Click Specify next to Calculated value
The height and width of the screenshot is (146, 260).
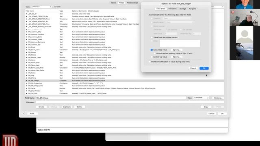point(177,50)
